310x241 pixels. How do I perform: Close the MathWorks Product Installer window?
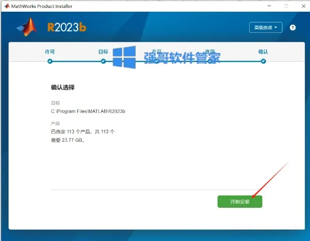303,6
